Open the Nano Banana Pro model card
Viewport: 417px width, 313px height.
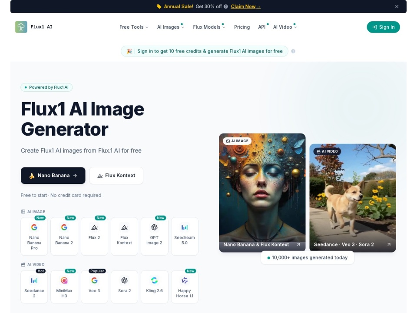click(34, 236)
